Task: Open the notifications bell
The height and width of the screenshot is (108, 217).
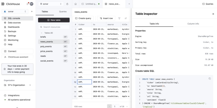Action: [27, 4]
